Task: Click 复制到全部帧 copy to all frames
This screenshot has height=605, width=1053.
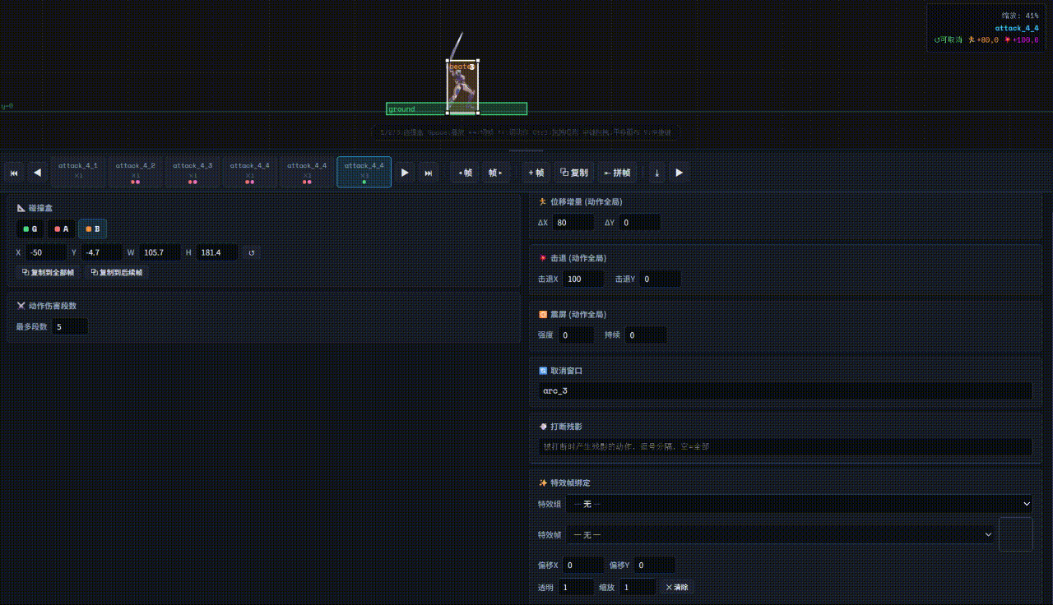Action: pyautogui.click(x=48, y=272)
